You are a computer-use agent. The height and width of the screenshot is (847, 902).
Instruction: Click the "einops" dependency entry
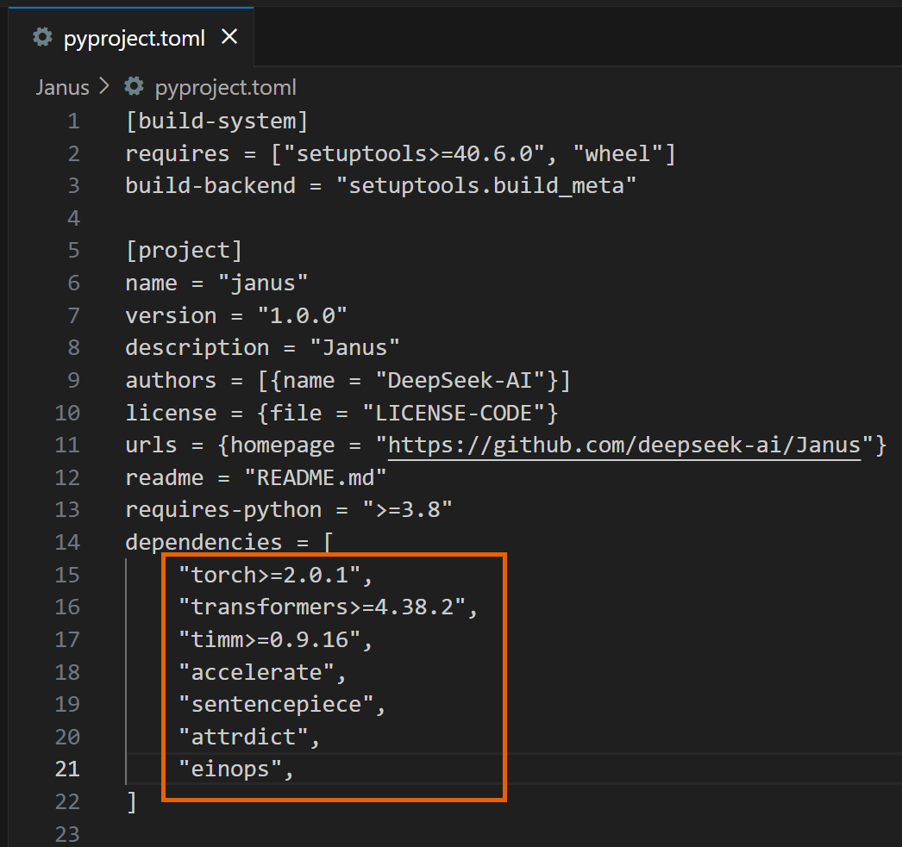click(235, 769)
